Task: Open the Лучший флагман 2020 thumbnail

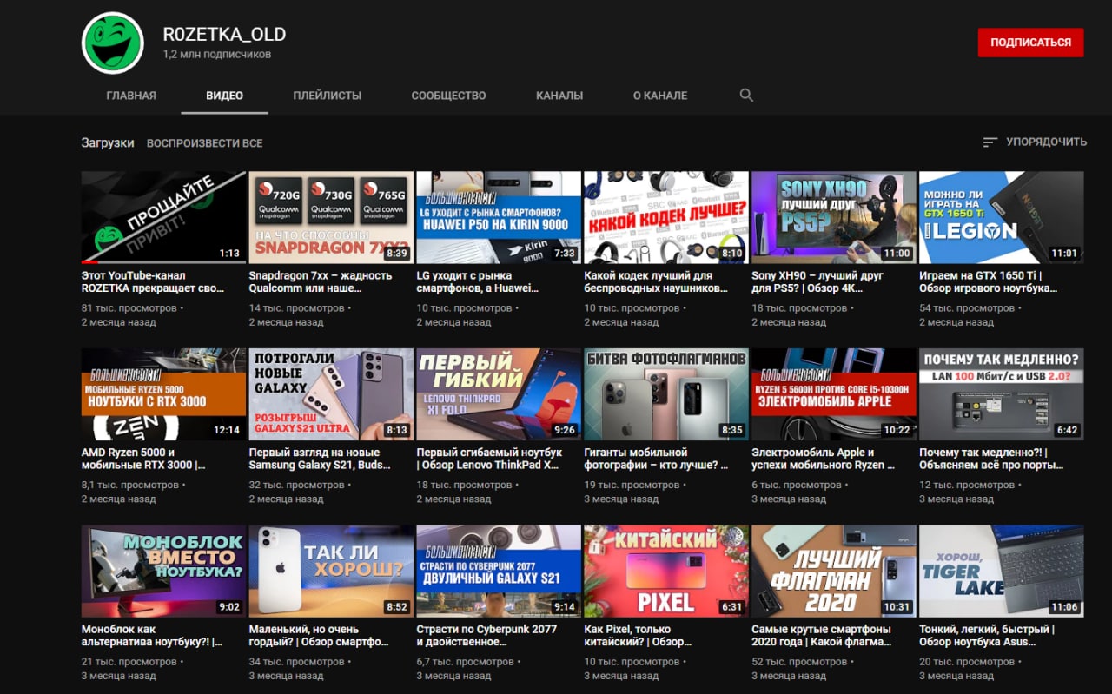Action: 834,571
